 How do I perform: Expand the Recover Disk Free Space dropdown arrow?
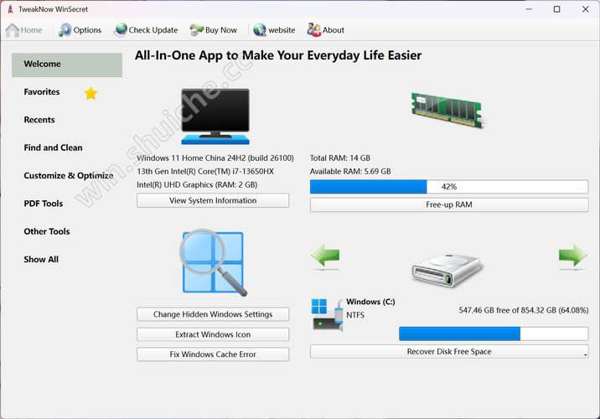coord(584,353)
